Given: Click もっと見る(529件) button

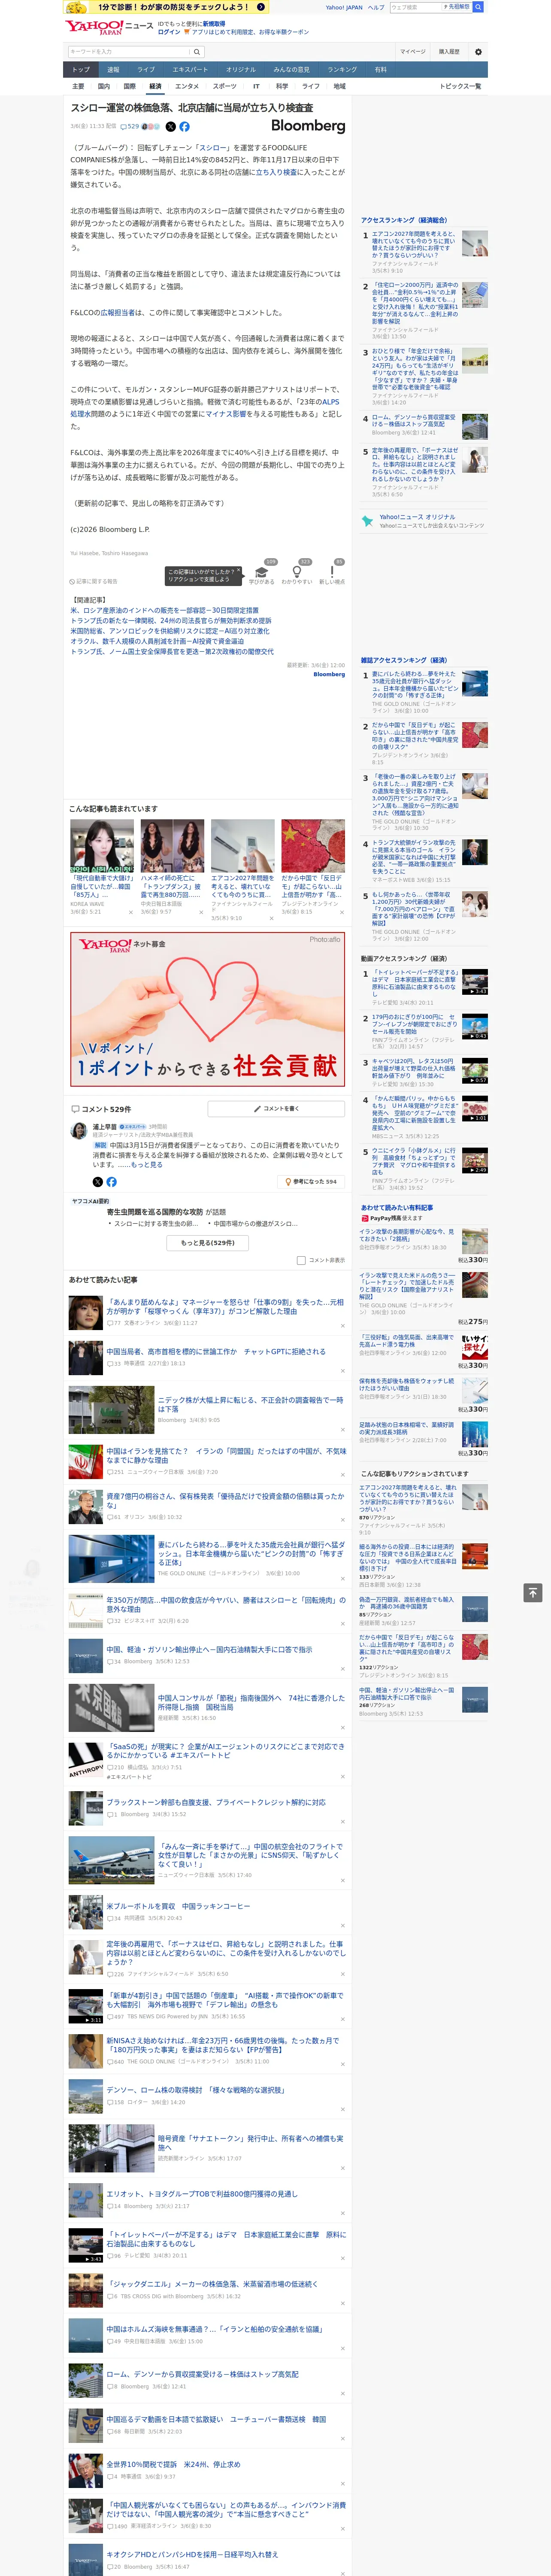Looking at the screenshot, I should pos(208,1243).
